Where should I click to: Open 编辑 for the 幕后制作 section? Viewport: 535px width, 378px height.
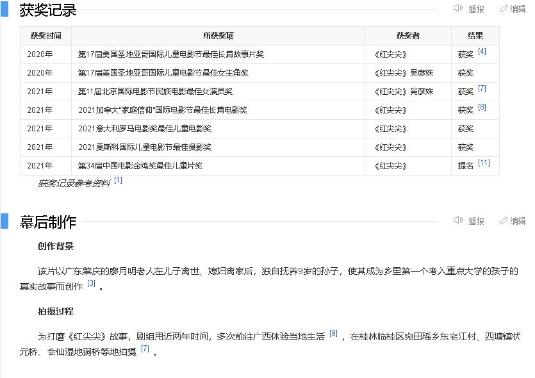pyautogui.click(x=518, y=221)
